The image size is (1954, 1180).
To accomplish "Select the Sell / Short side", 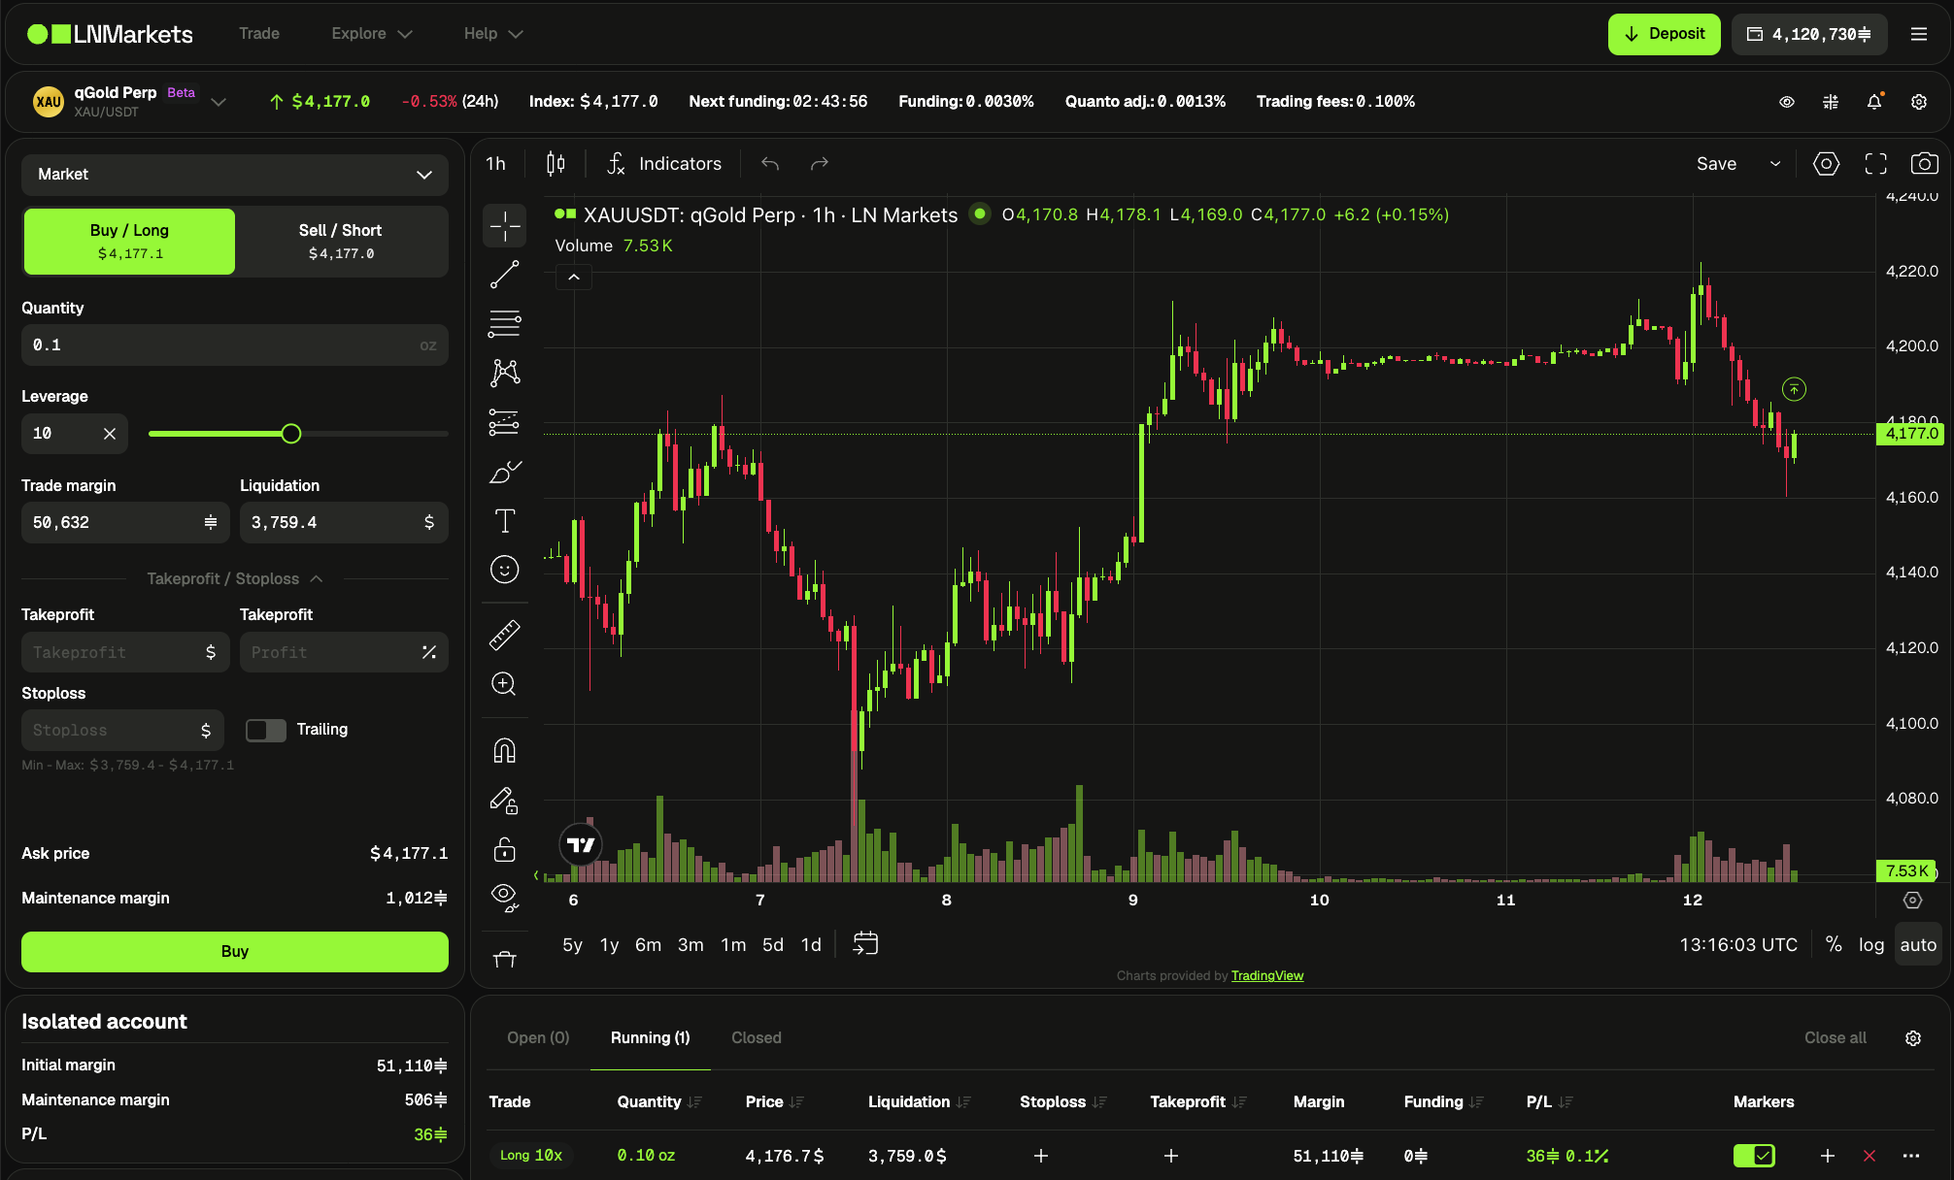I will point(341,241).
